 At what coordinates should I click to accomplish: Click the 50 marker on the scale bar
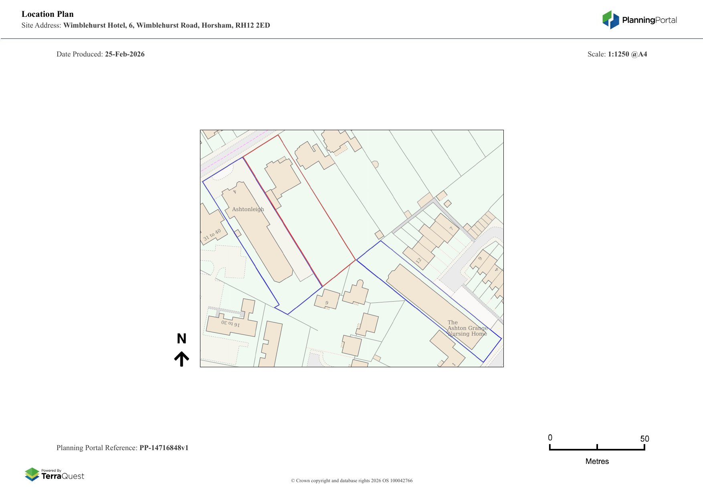point(644,439)
